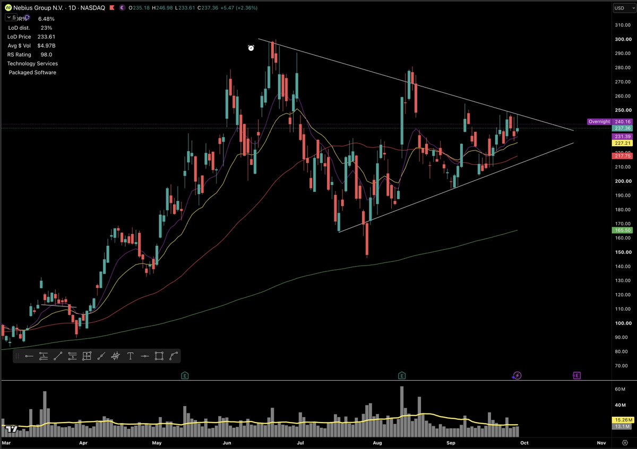Image resolution: width=637 pixels, height=449 pixels.
Task: Select the trend line tool
Action: coord(58,356)
